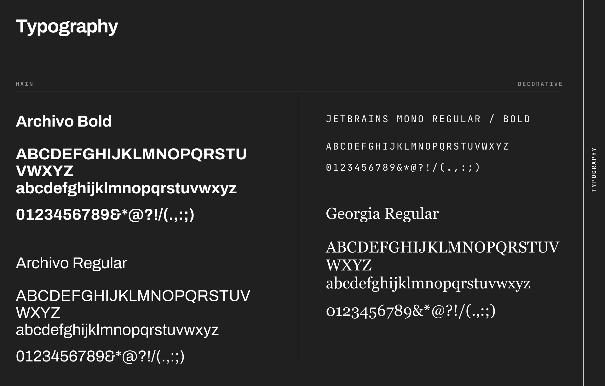Click the MAIN section label

(25, 84)
